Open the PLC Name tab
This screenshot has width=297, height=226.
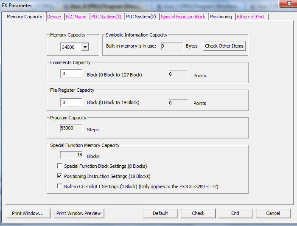(76, 17)
